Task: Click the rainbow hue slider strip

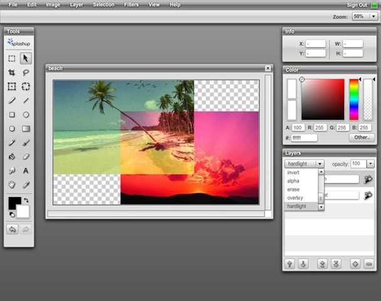Action: [354, 99]
